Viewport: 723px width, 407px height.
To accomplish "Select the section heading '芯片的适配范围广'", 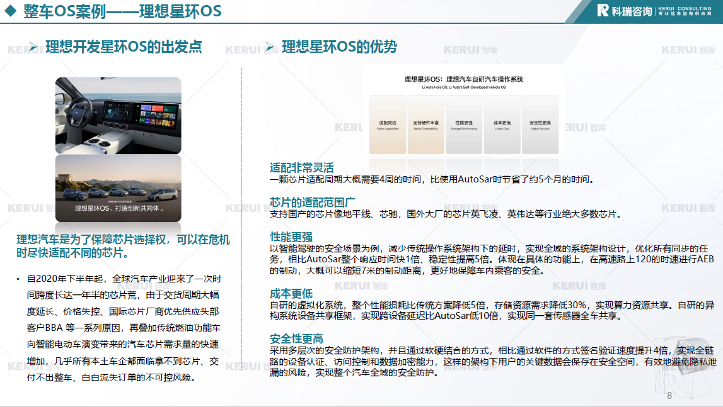I will (312, 202).
